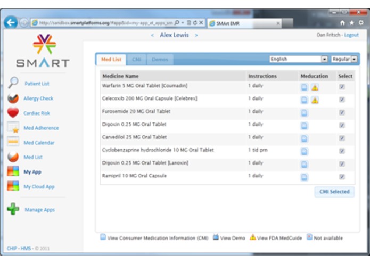Click the Patient List magnifier icon

13,83
